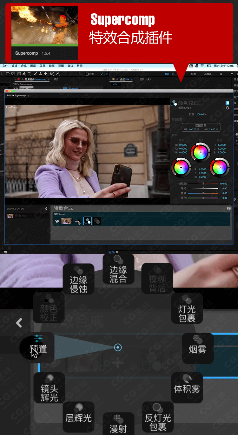Open the 效果 menu in the menu bar

42,66
